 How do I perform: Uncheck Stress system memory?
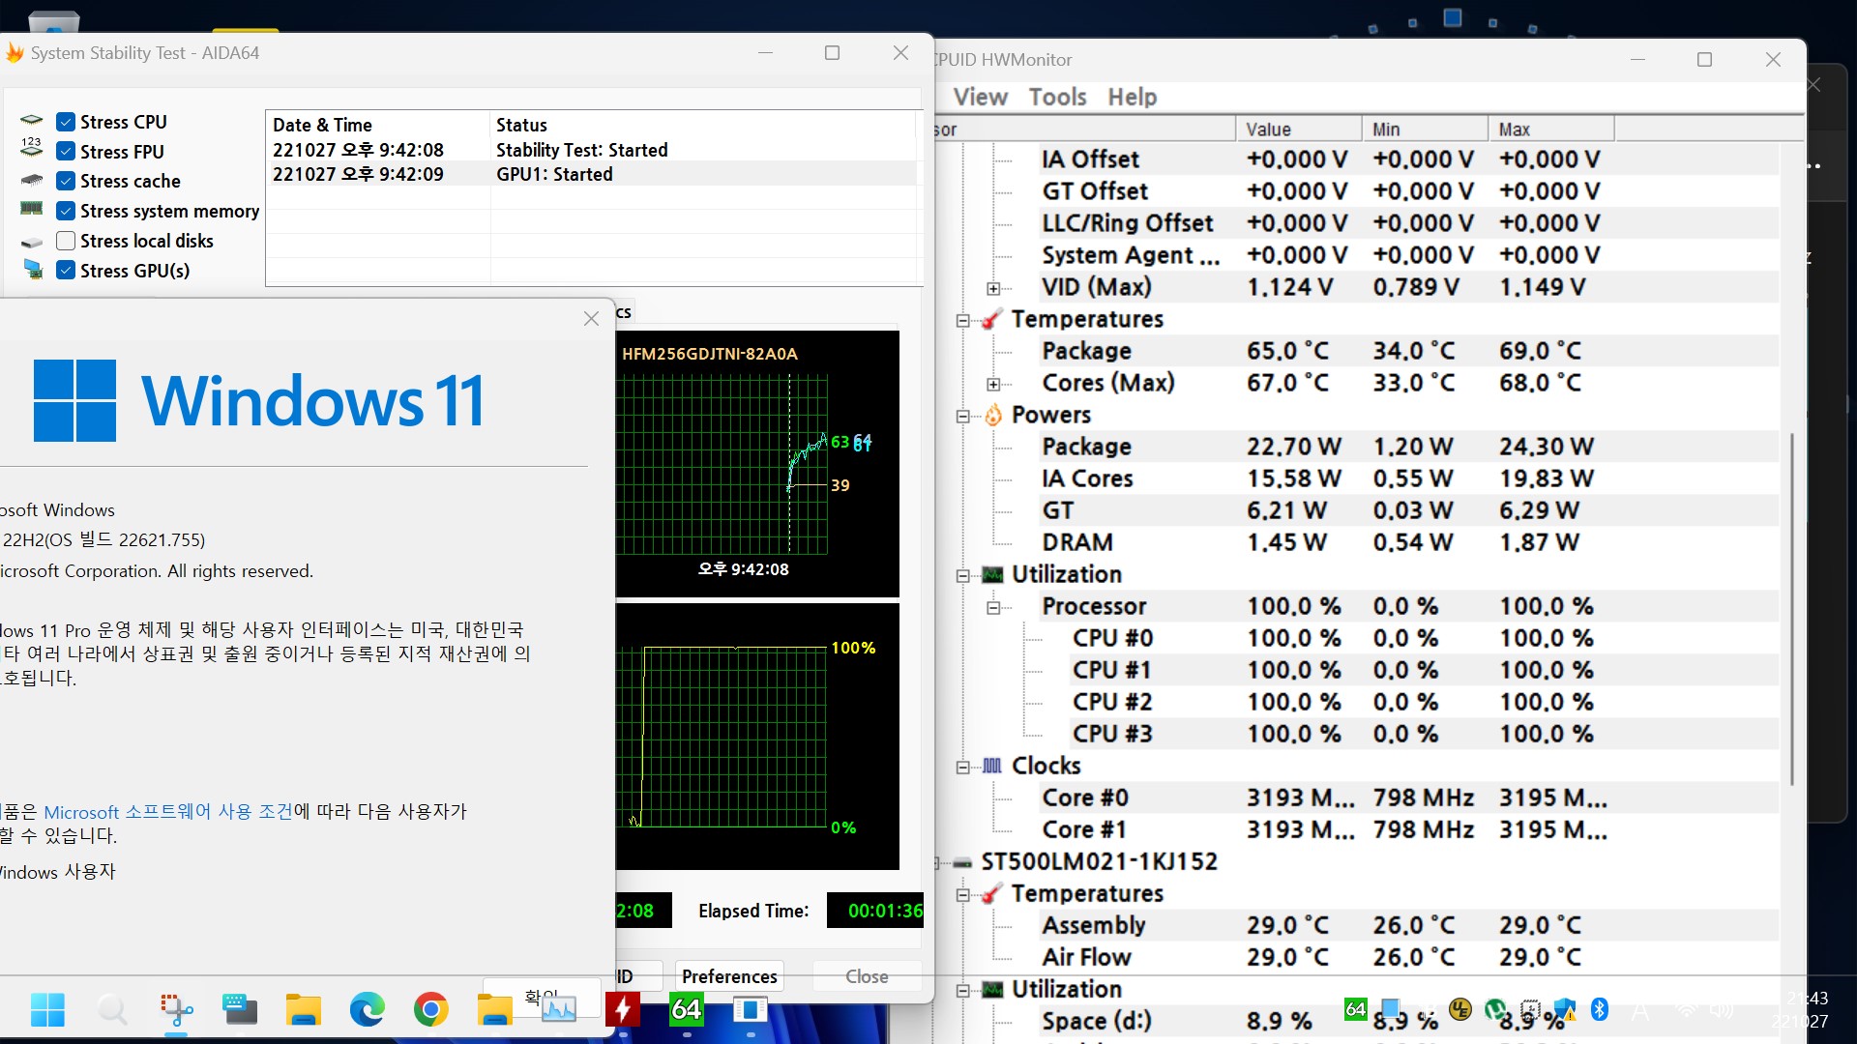click(66, 211)
